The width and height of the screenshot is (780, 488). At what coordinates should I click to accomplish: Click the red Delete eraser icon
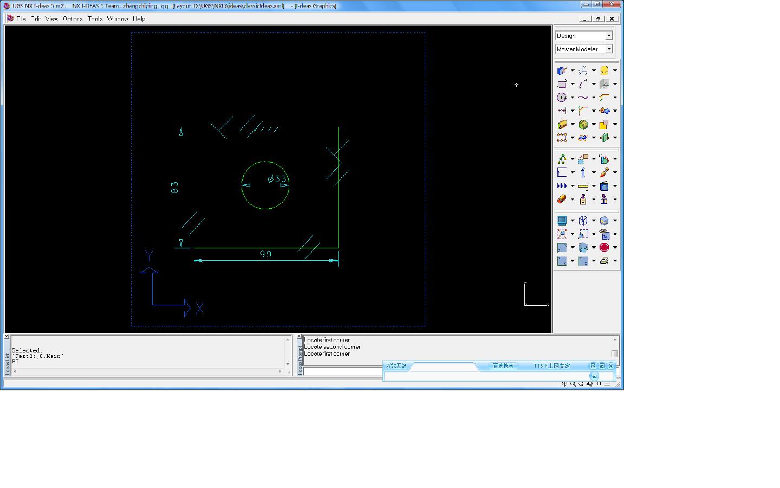coord(562,200)
